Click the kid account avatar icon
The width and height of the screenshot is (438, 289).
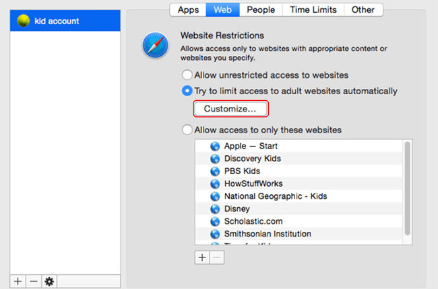coord(24,22)
